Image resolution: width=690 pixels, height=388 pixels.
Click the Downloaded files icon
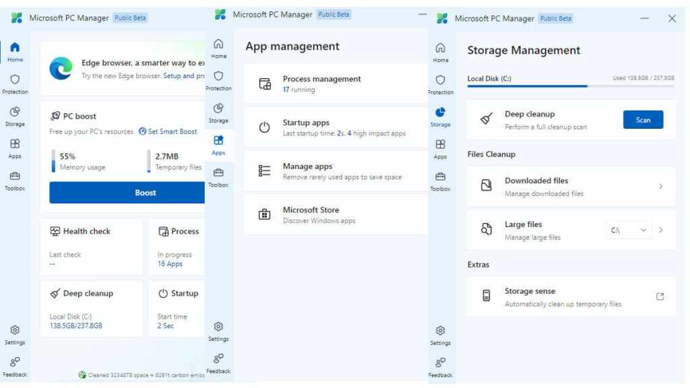pos(487,185)
